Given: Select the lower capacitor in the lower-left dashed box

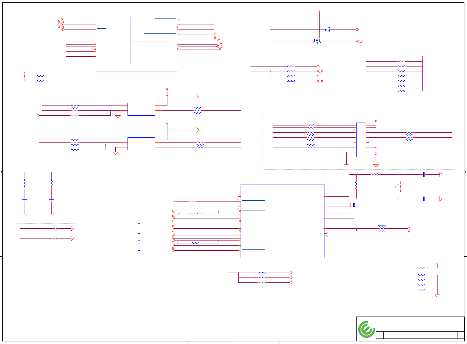Looking at the screenshot, I should 56,238.
